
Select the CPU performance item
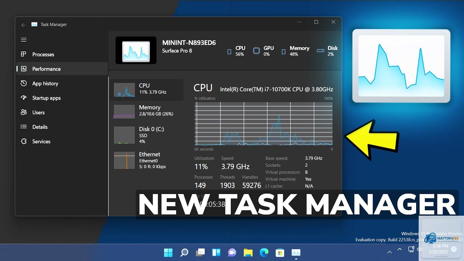point(147,90)
